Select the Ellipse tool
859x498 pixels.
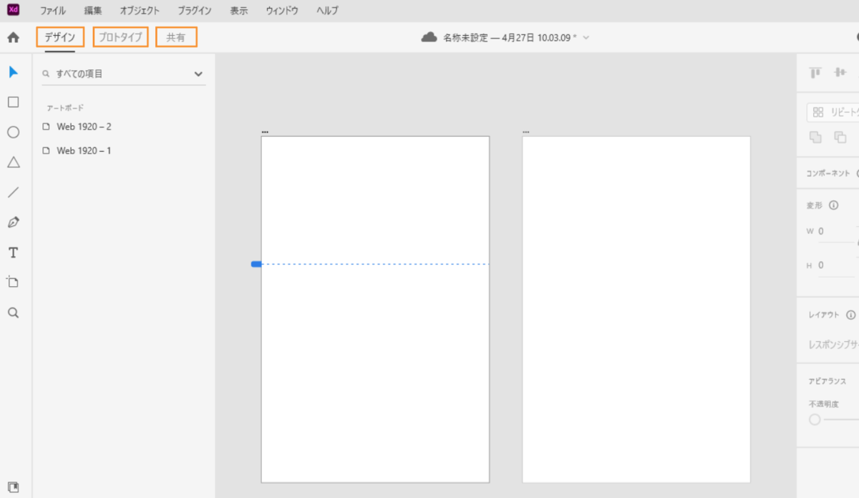[x=13, y=132]
